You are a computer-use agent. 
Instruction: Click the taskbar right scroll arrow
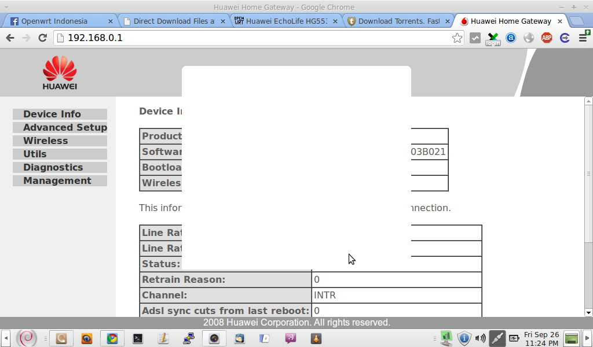click(587, 338)
